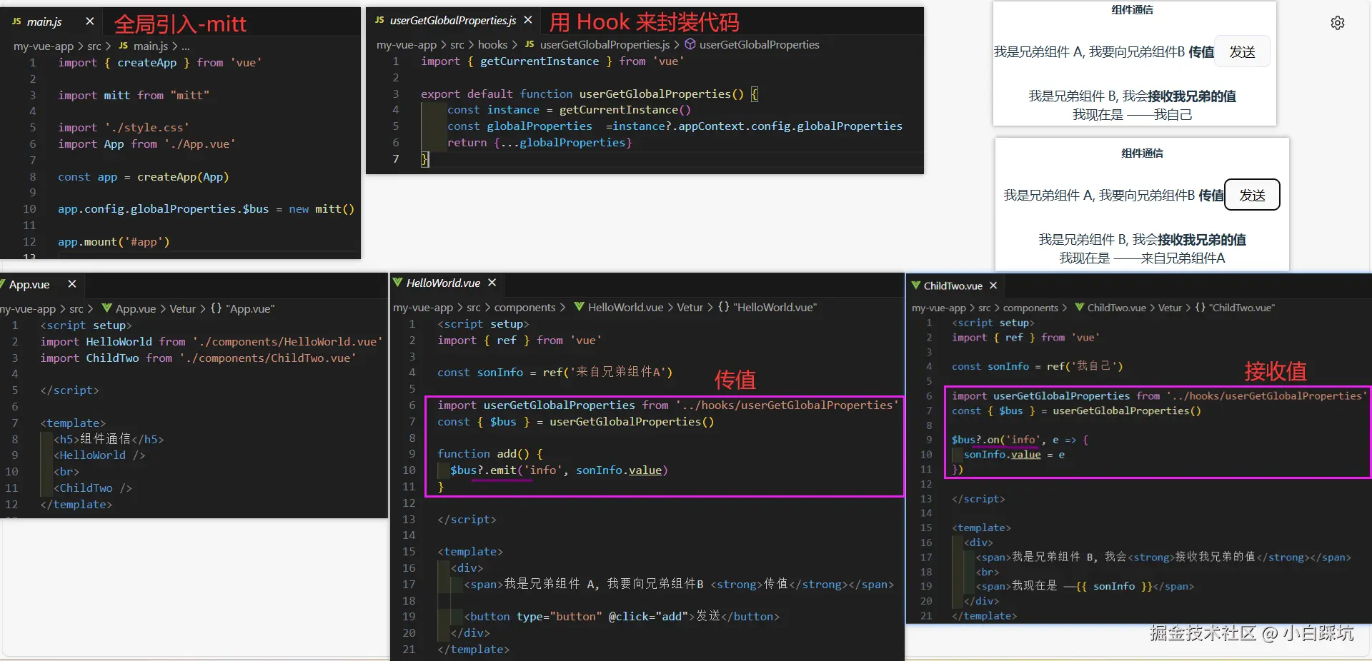Viewport: 1372px width, 661px height.
Task: Open the "ChildTwo.vue" quoted breadcrumb segment
Action: pos(1242,308)
